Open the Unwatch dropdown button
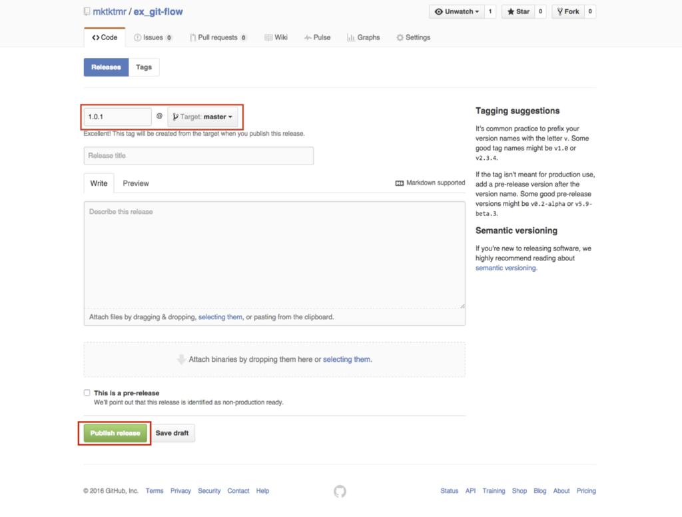The image size is (682, 517). tap(457, 12)
